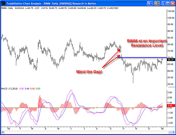Click the 50.00 price axis label

point(170,84)
